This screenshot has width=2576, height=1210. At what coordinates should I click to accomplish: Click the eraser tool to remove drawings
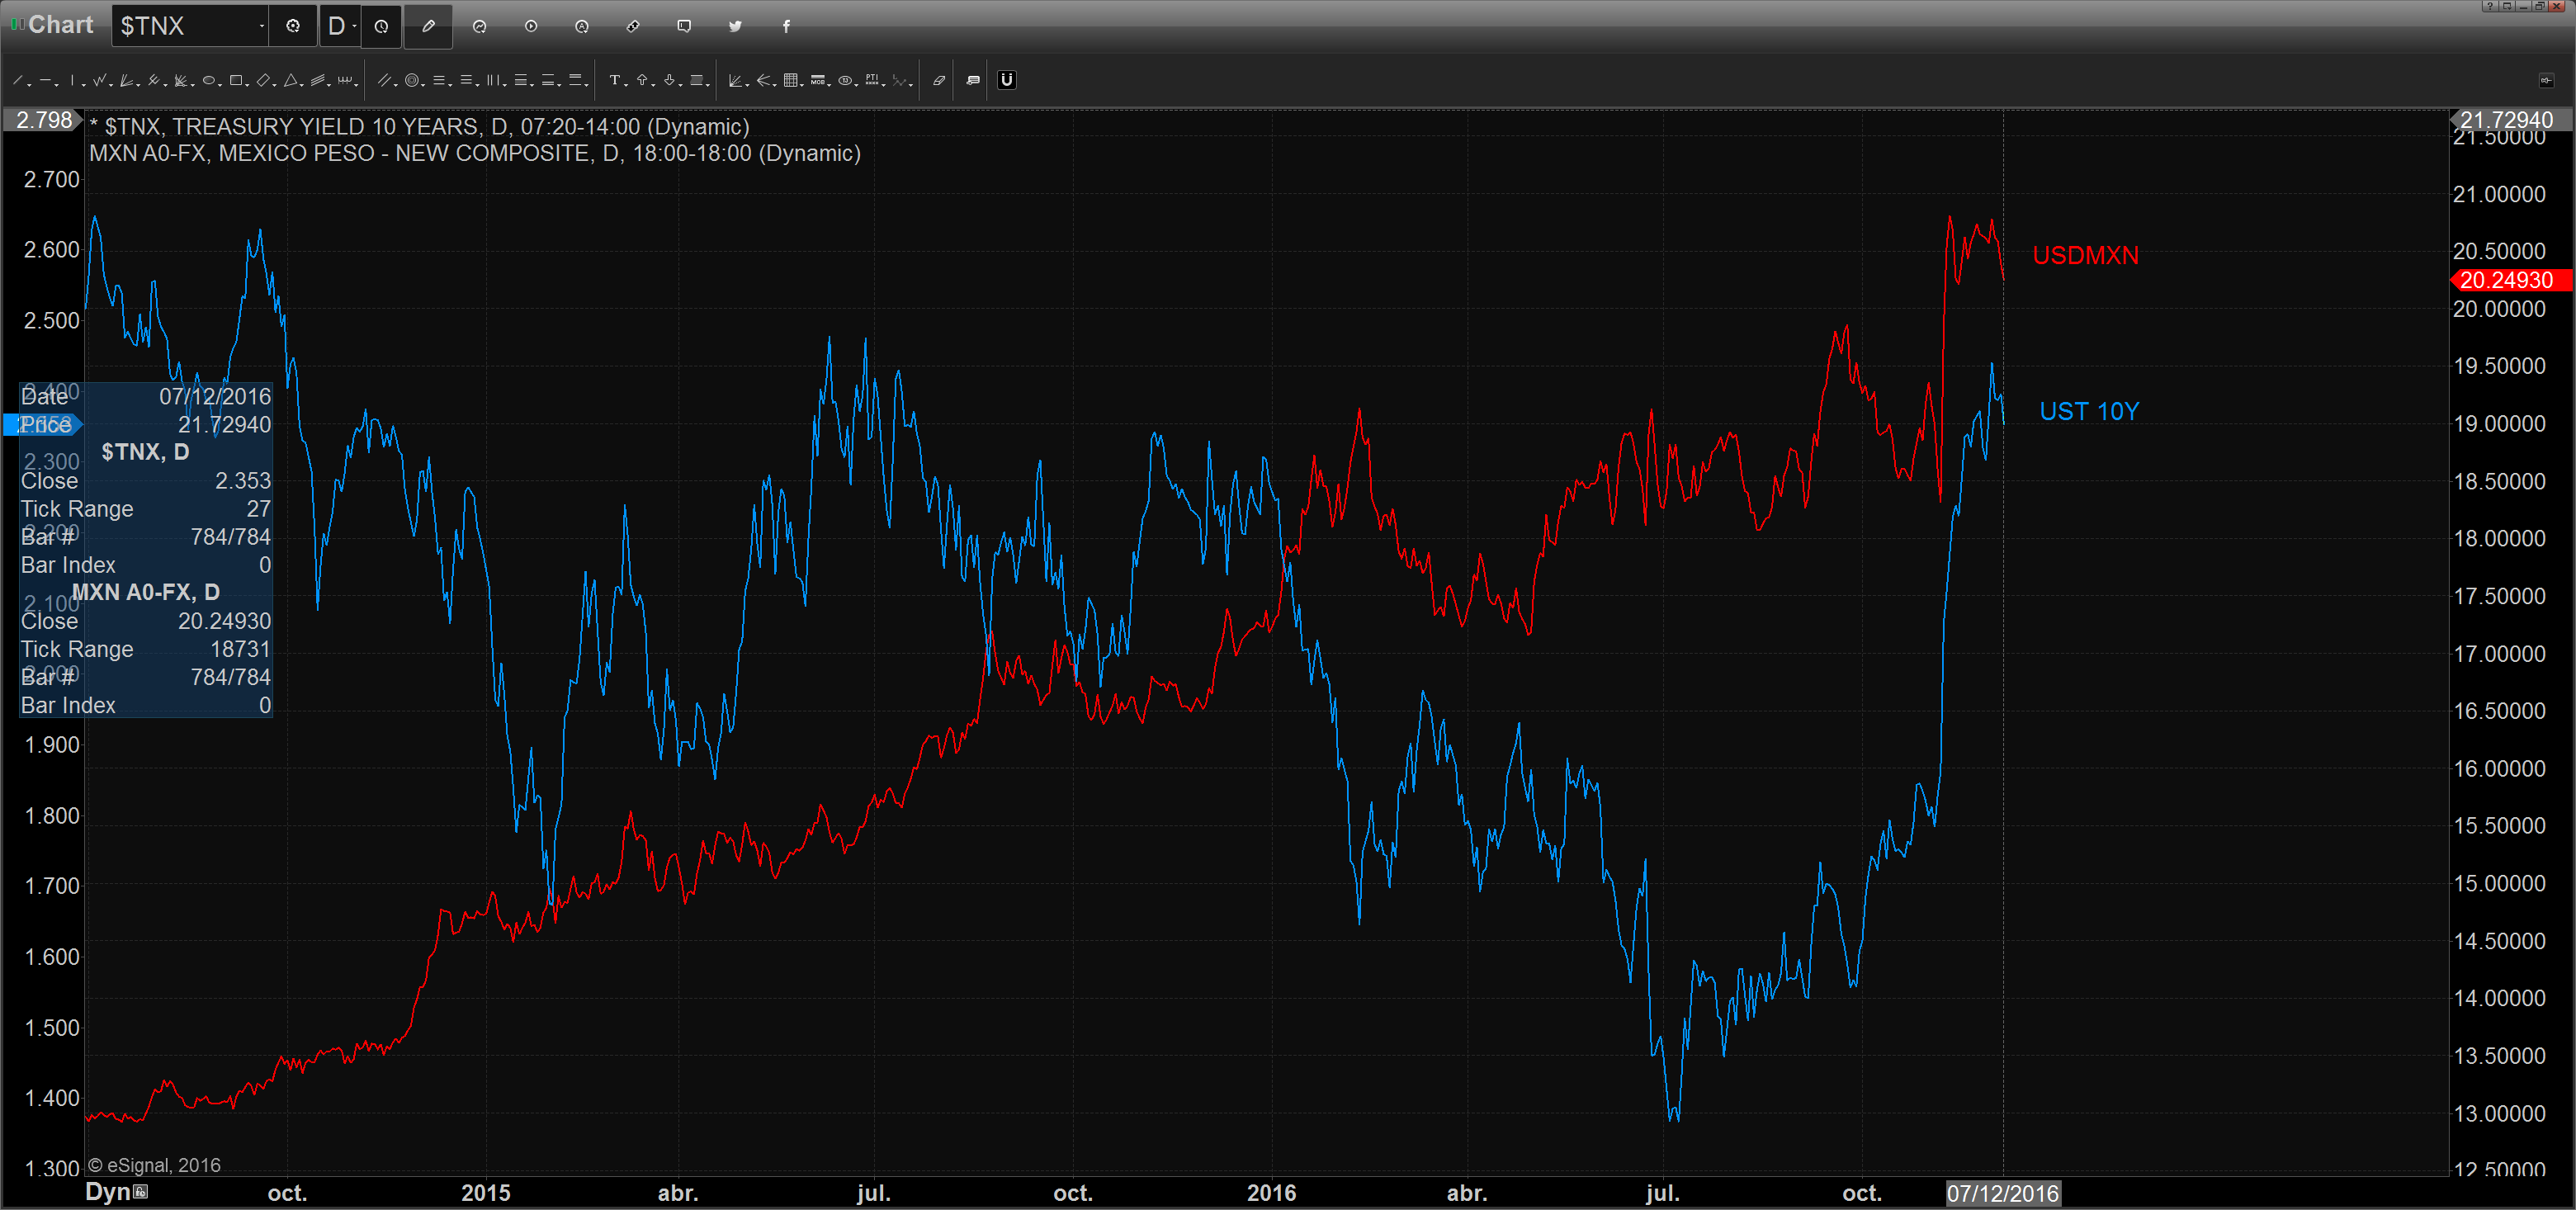940,80
